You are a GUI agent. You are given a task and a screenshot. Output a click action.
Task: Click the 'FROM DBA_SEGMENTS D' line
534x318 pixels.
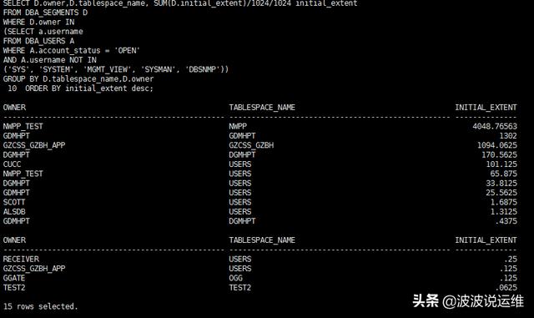[45, 13]
